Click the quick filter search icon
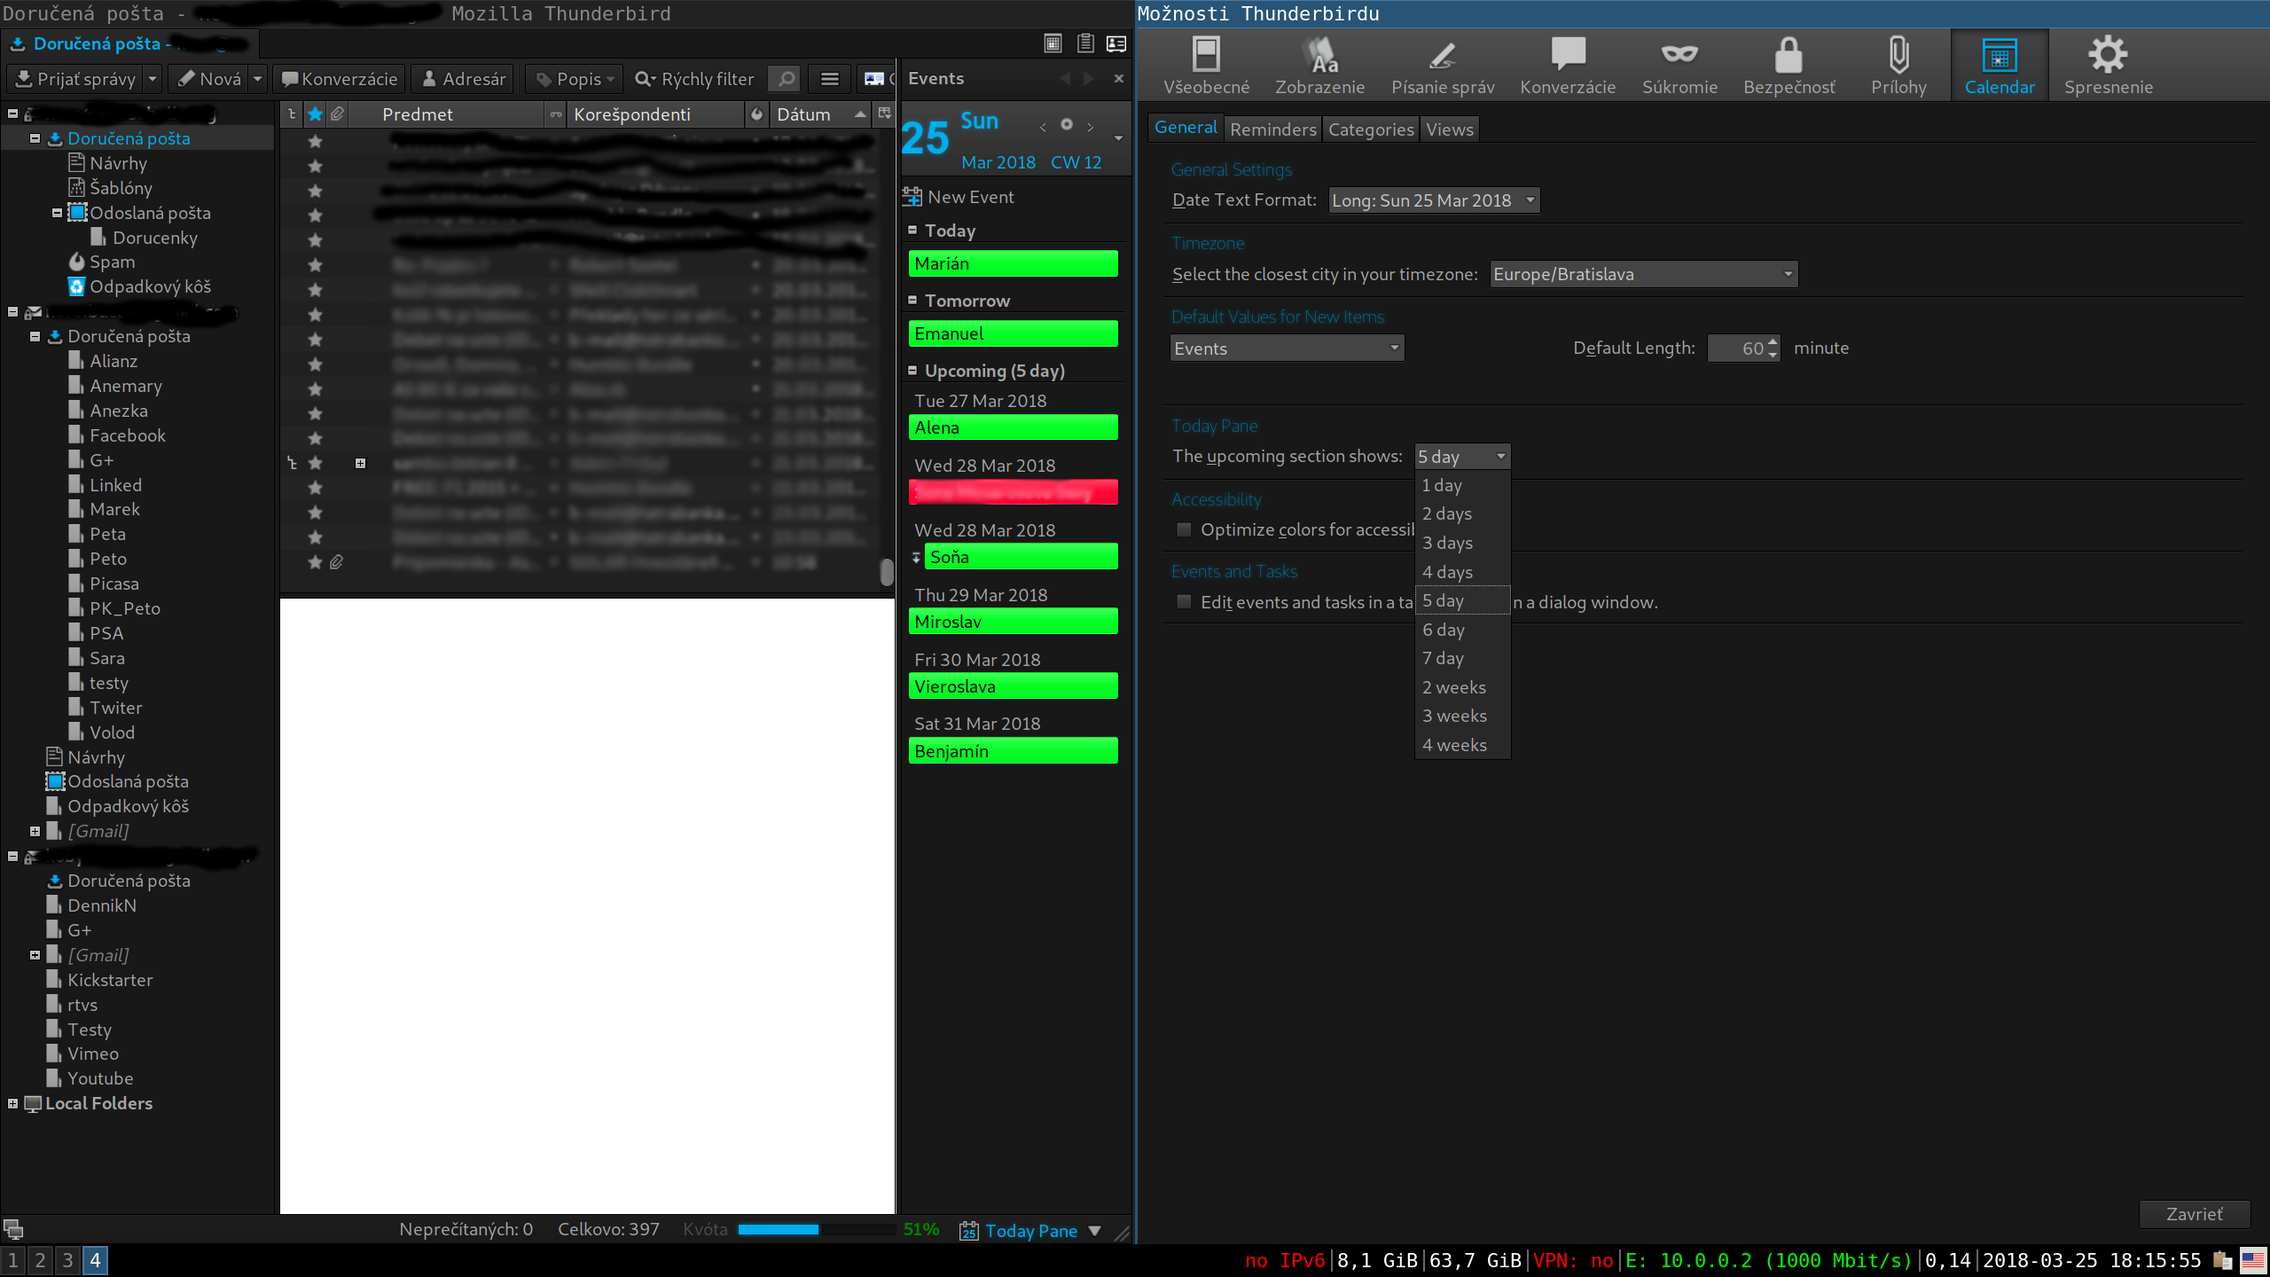This screenshot has height=1277, width=2270. 785,79
